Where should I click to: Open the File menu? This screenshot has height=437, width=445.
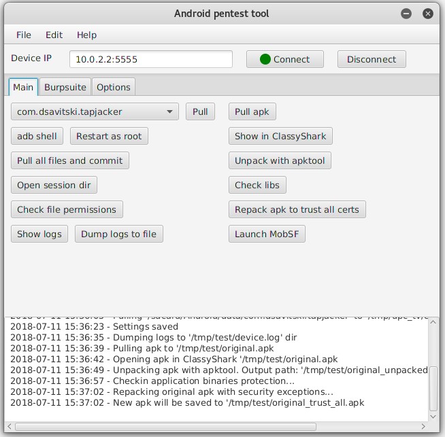(x=24, y=35)
